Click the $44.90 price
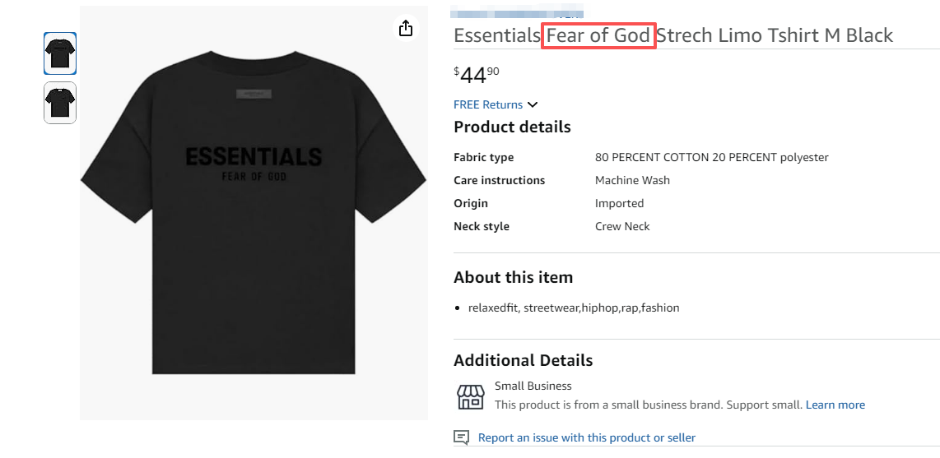This screenshot has height=458, width=940. point(477,75)
